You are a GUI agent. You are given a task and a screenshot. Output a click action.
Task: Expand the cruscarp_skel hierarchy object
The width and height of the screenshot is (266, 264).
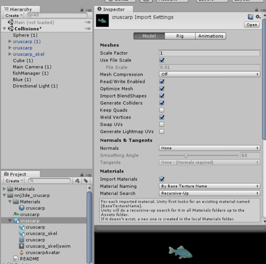[x=10, y=54]
